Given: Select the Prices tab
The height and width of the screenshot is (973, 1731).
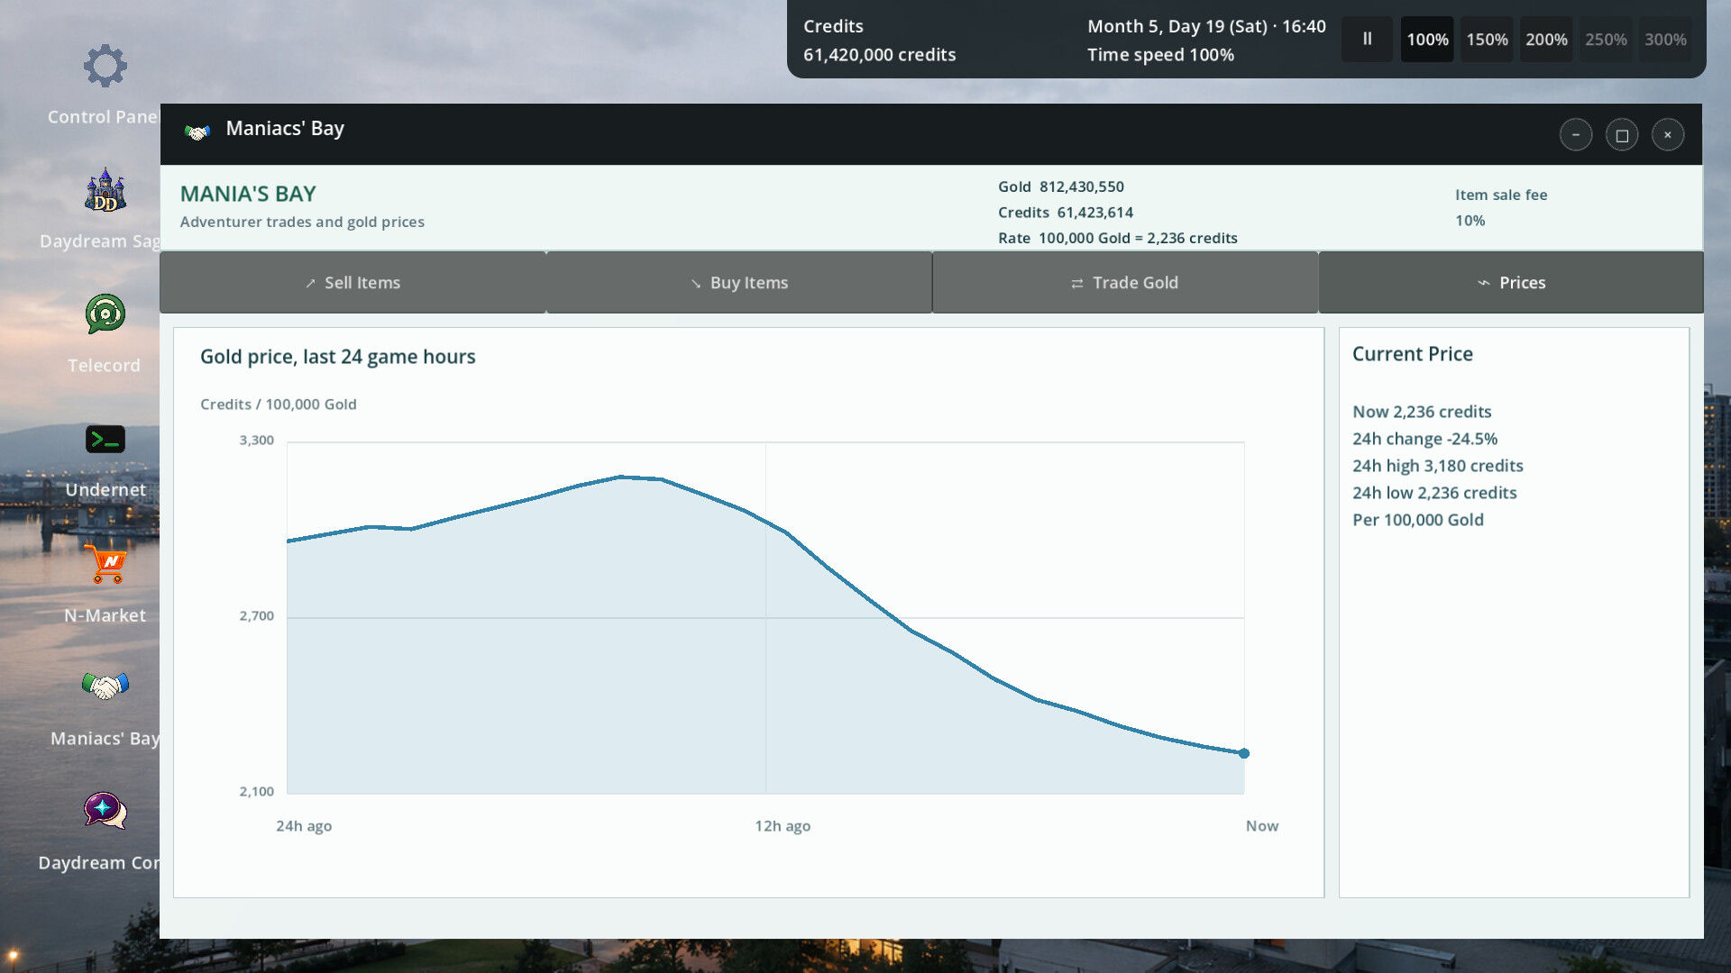Looking at the screenshot, I should click(x=1511, y=282).
